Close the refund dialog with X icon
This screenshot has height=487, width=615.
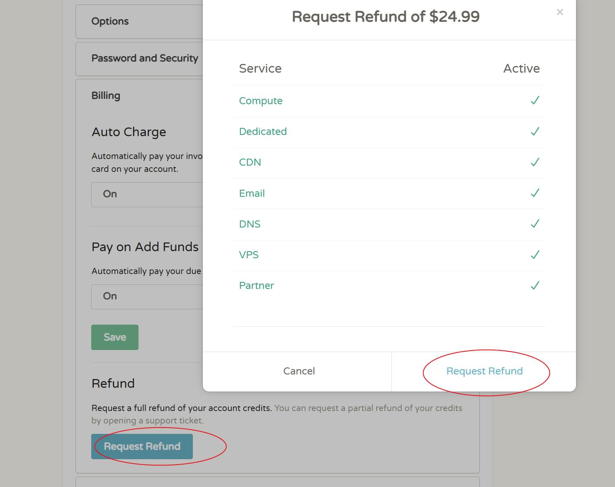click(560, 12)
